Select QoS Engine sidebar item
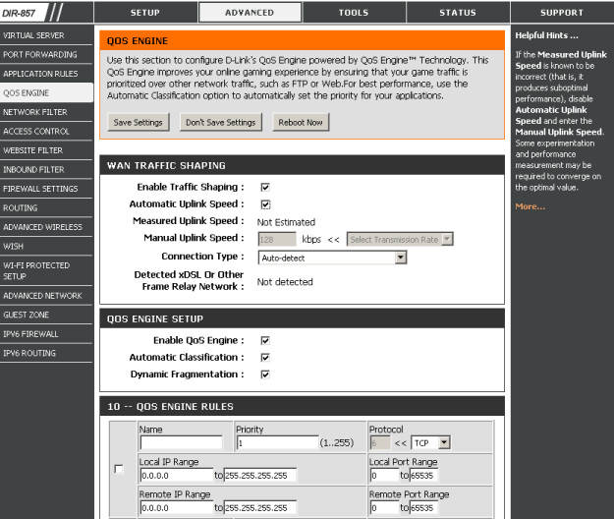 46,92
